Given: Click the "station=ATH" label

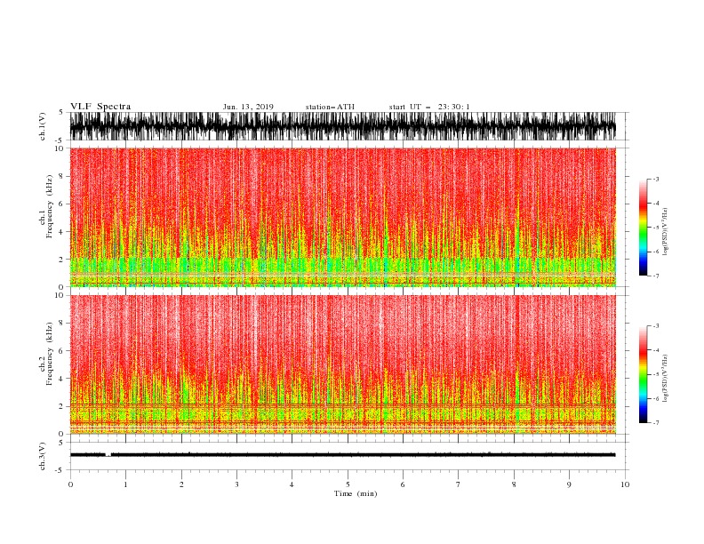Looking at the screenshot, I should point(330,107).
